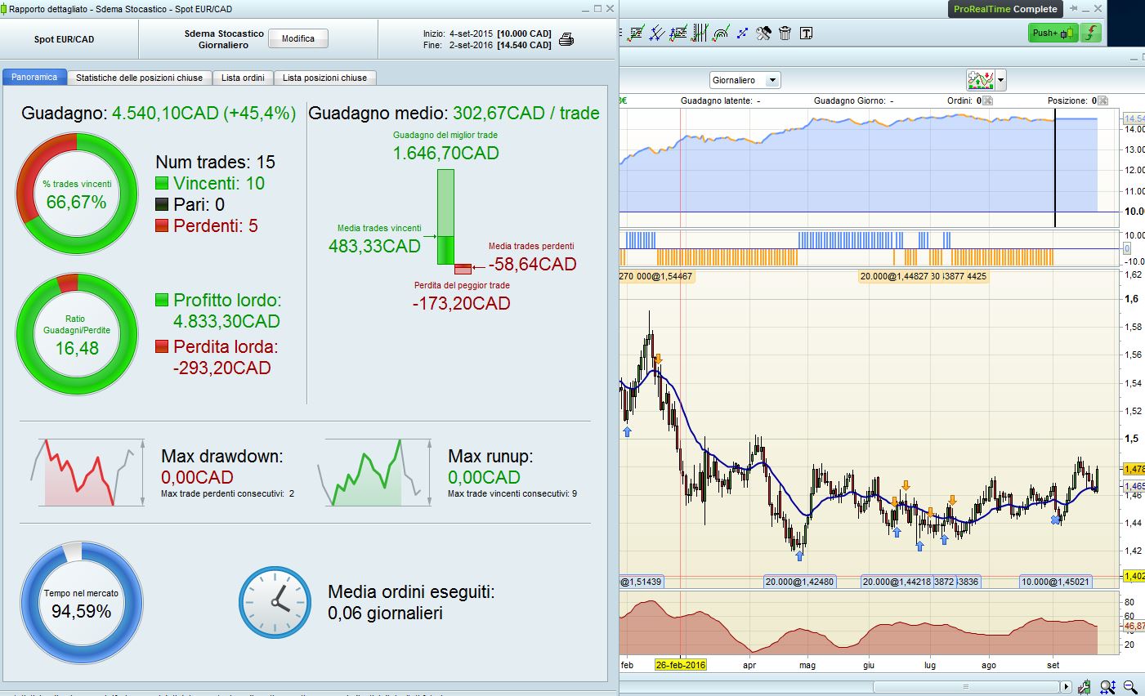
Task: Click the Perdenti: 5 label
Action: click(x=216, y=226)
